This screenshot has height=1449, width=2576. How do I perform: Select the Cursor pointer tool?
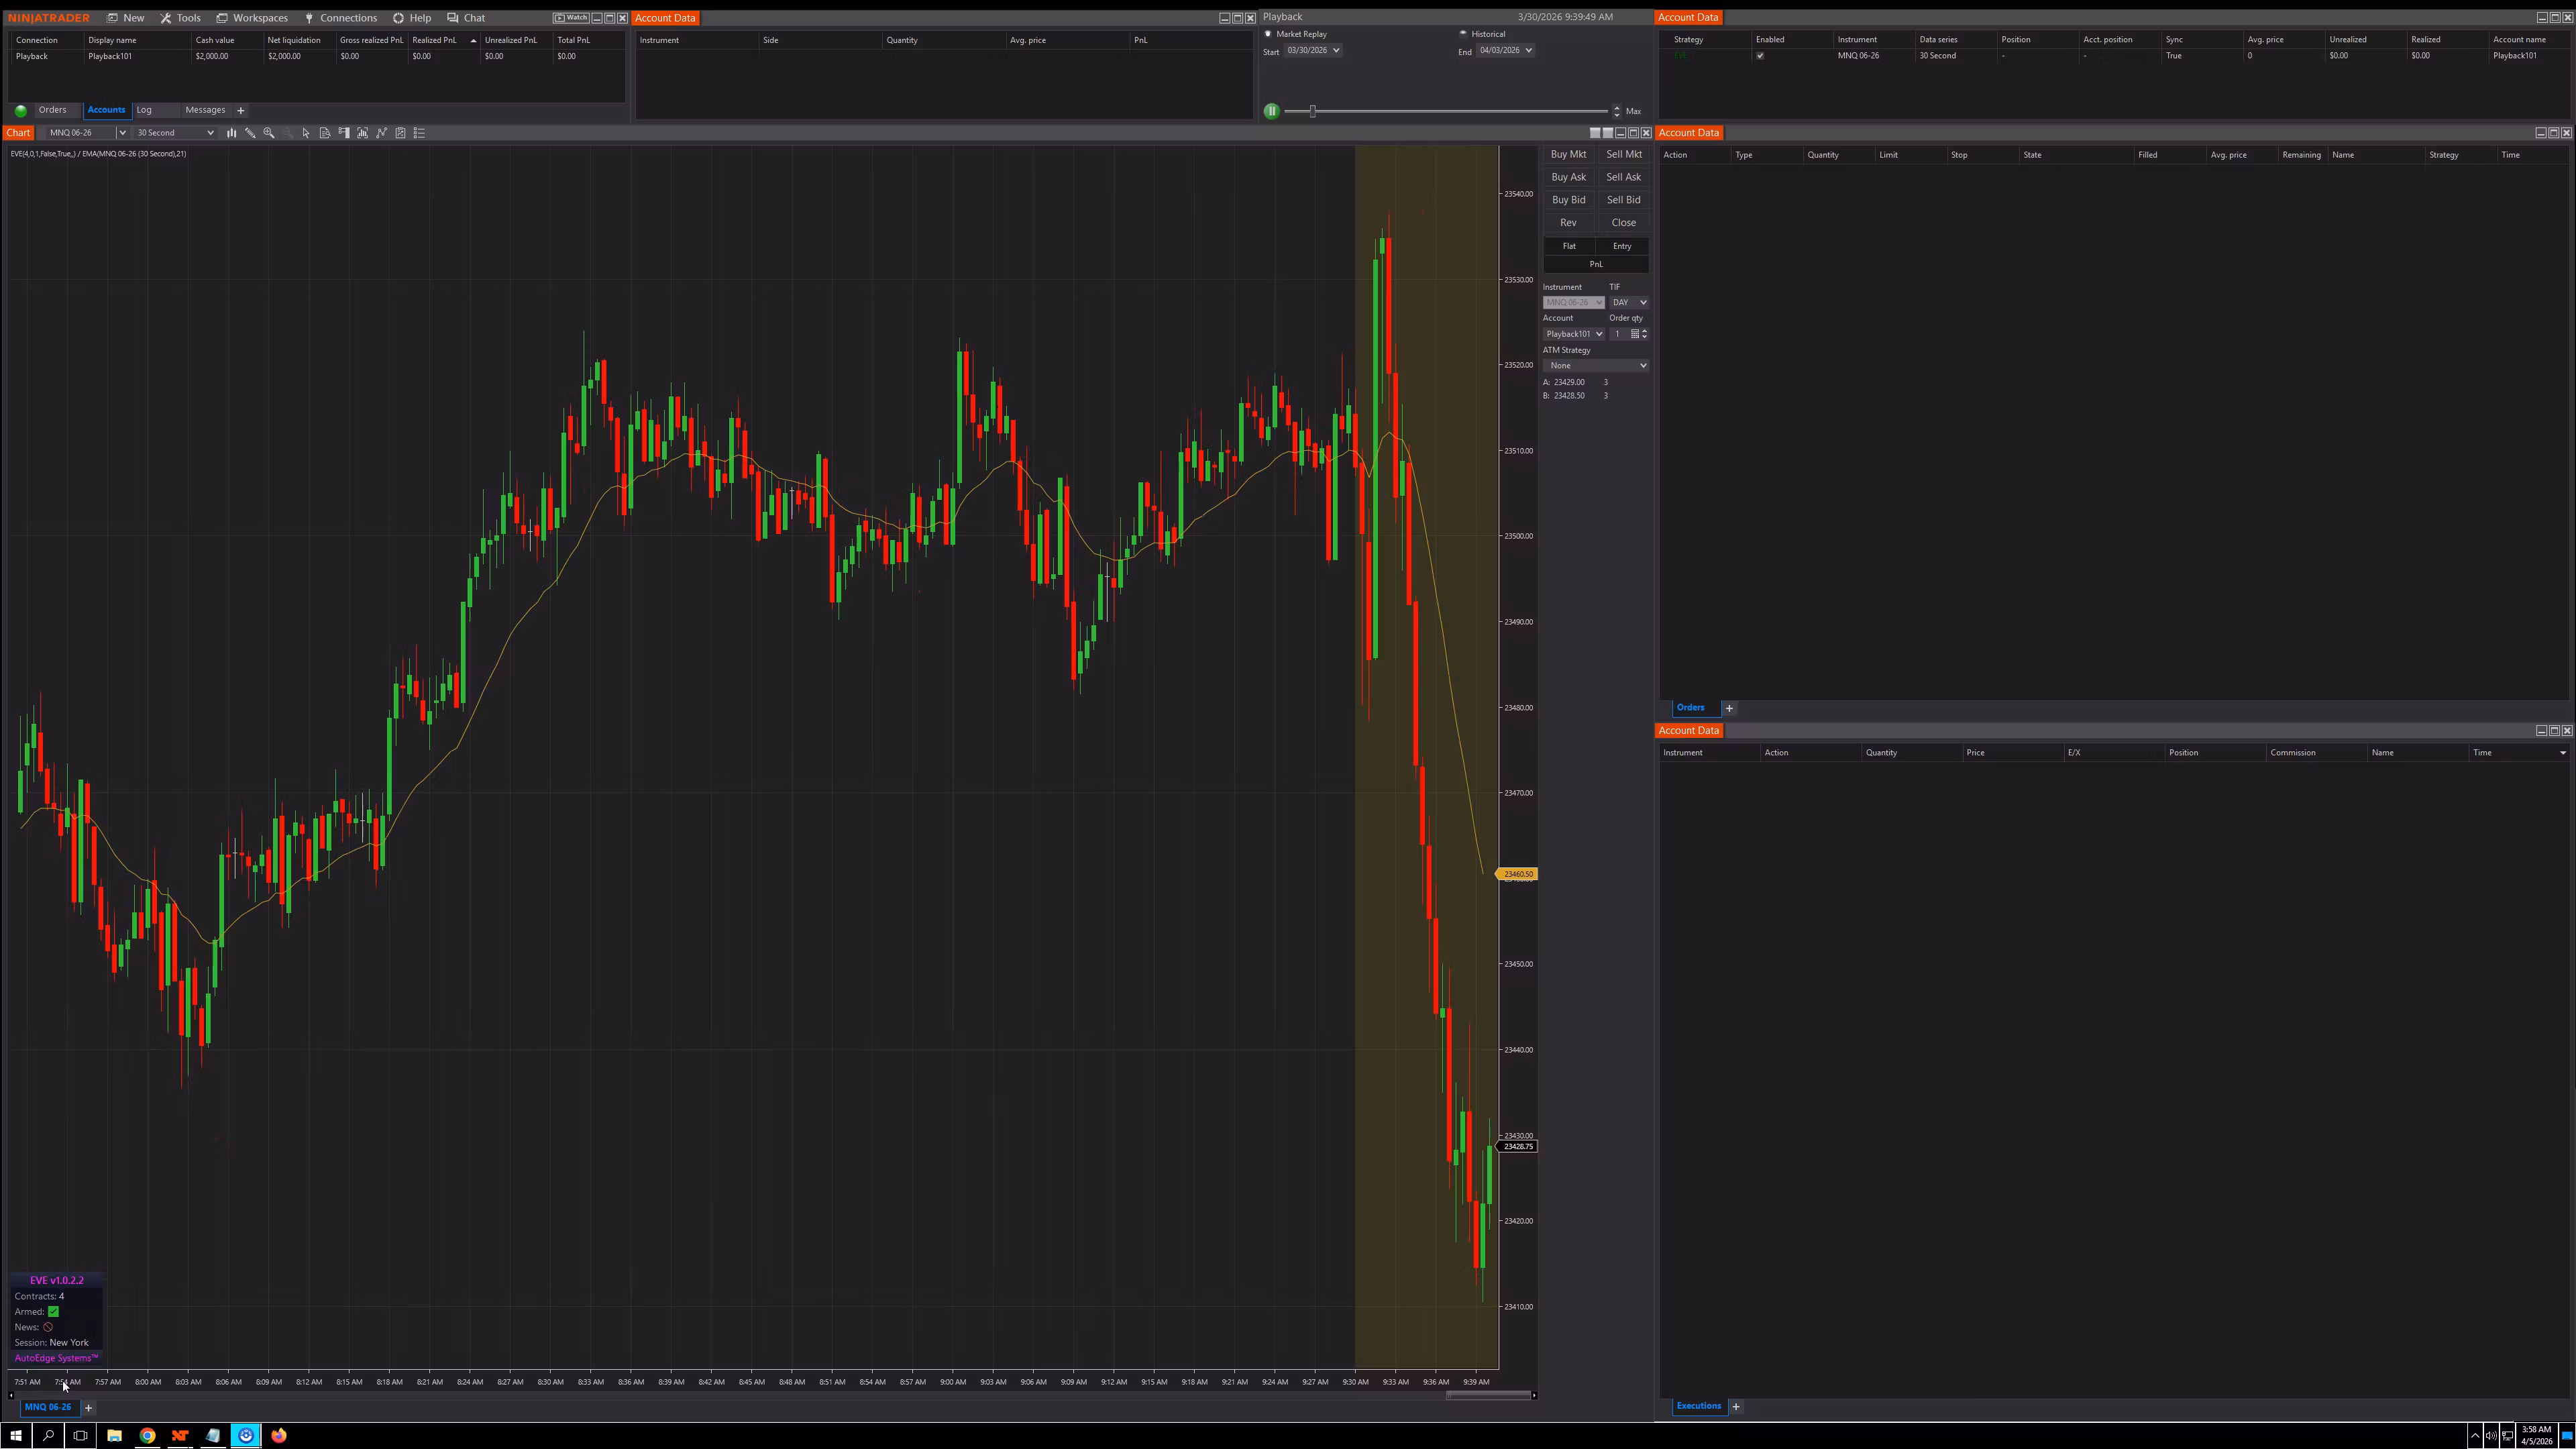[x=306, y=132]
